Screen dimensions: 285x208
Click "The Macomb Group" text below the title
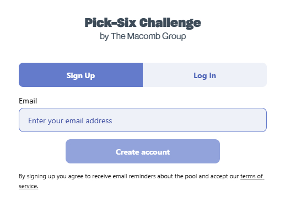point(148,36)
